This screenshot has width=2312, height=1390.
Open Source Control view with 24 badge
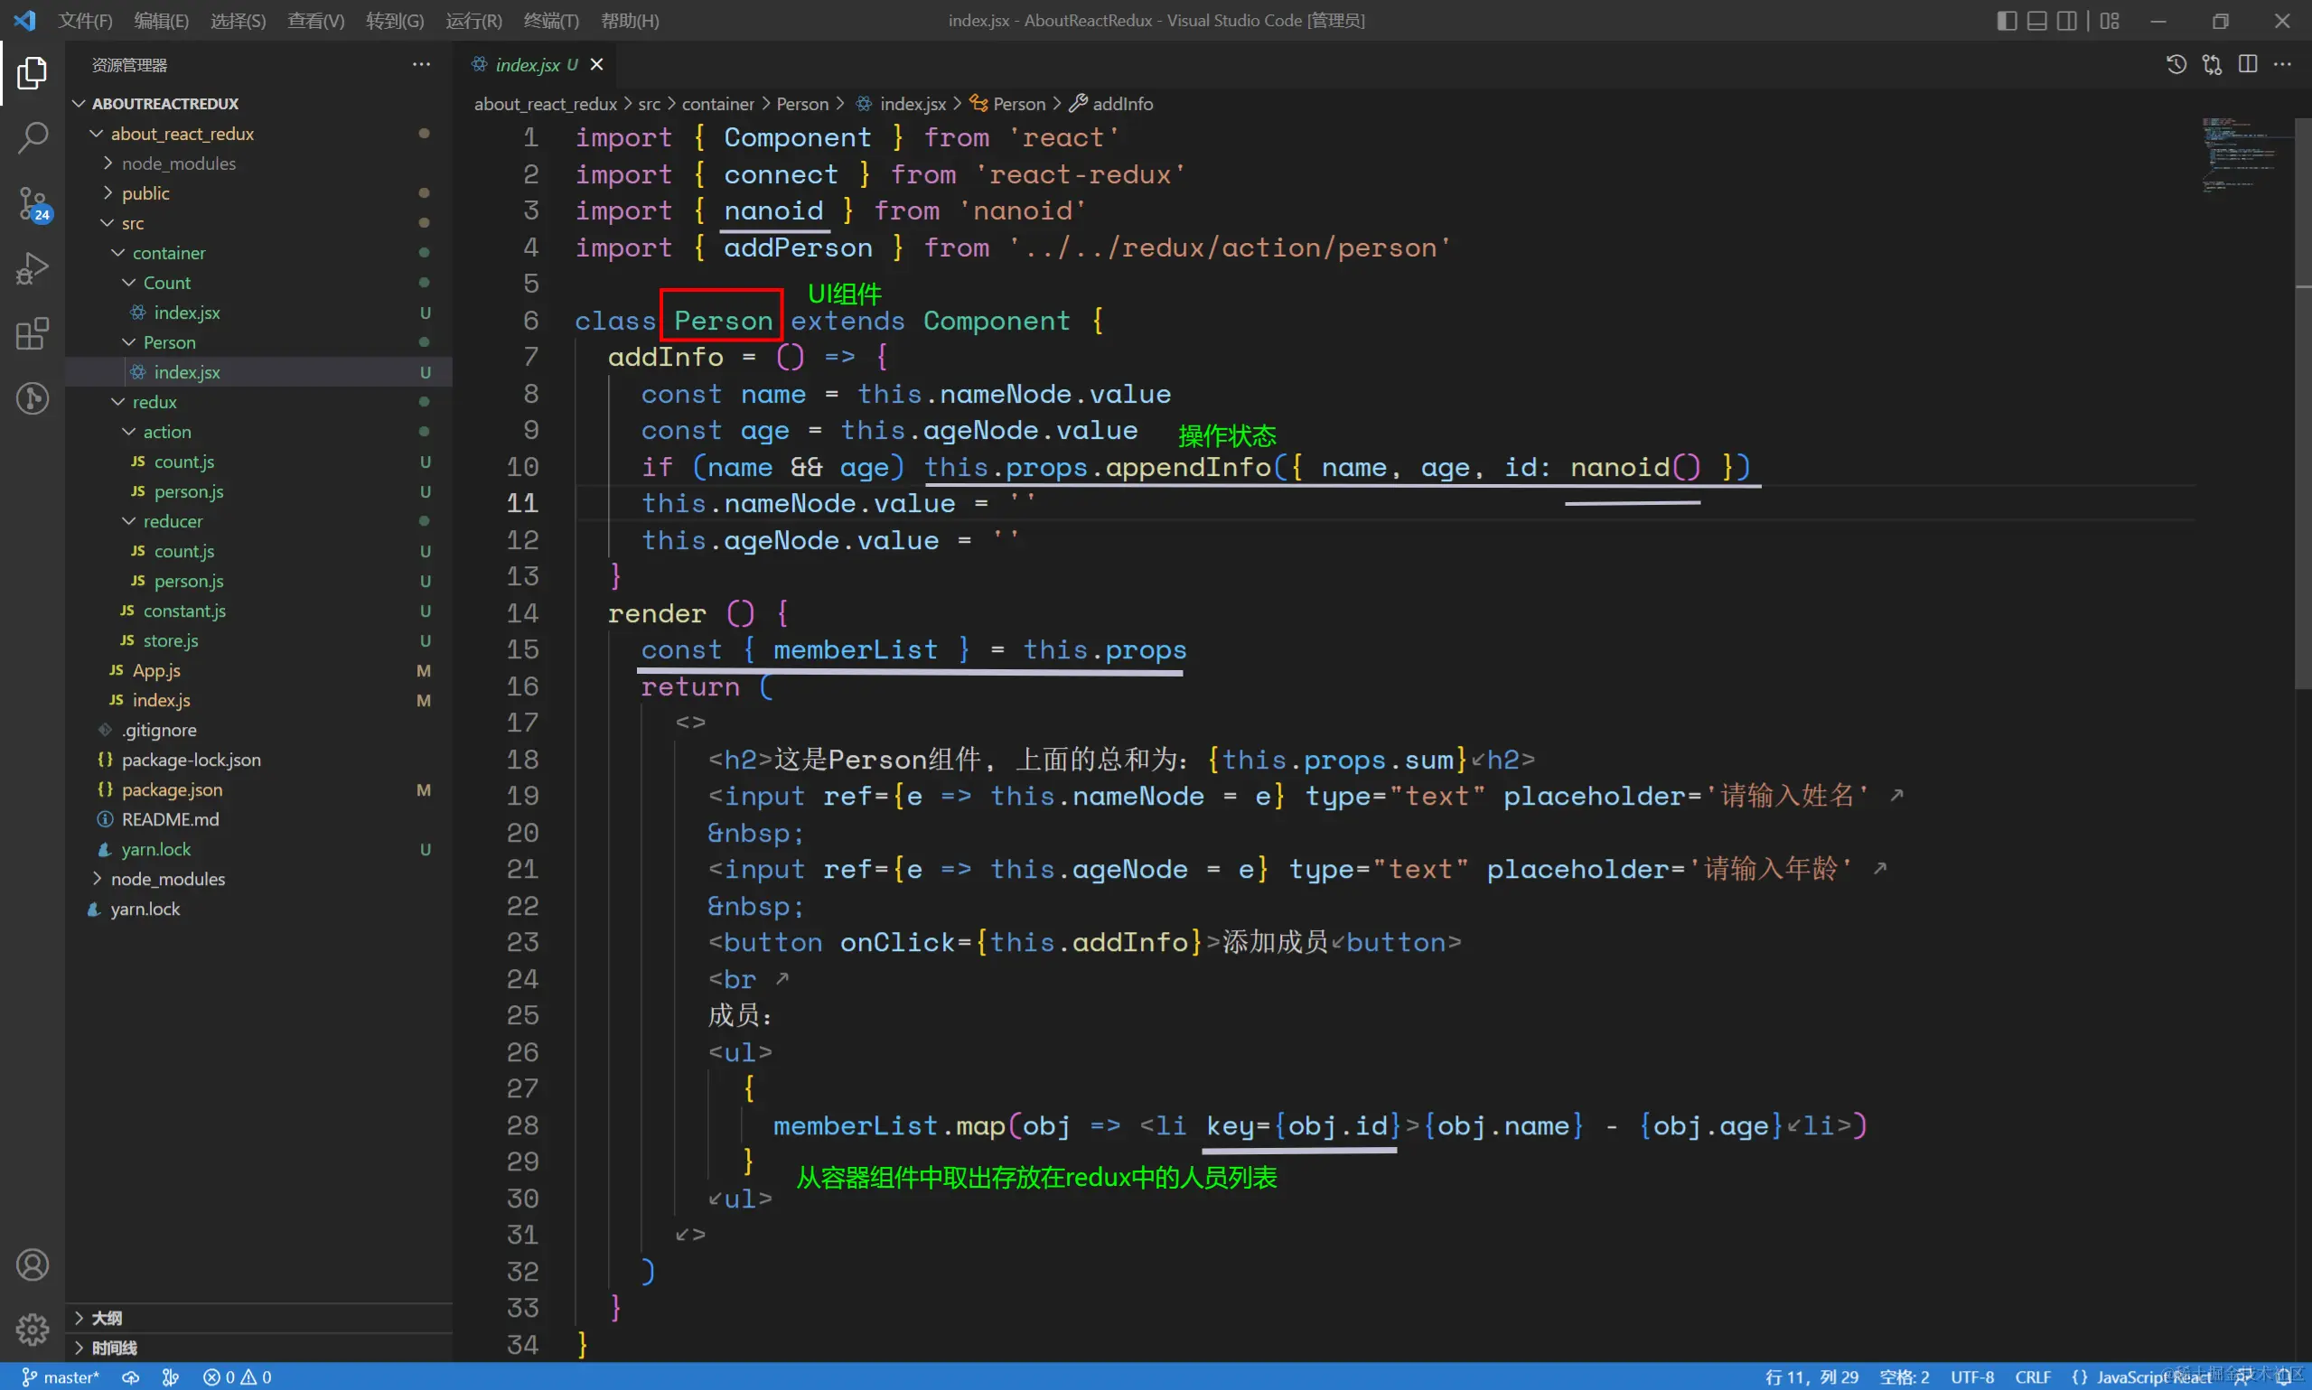coord(32,203)
